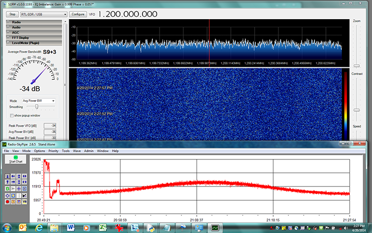
Task: Click the up-arrow scroll button in SkyPipe
Action: (x=7, y=182)
